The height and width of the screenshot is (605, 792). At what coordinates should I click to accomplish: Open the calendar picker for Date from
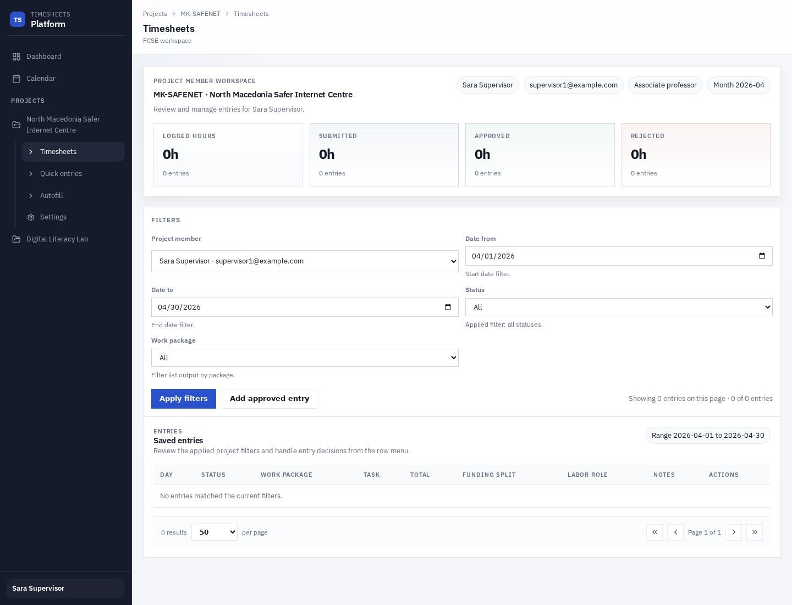click(762, 256)
